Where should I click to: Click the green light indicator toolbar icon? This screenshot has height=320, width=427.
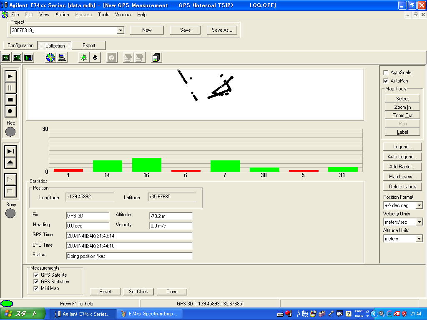[84, 57]
